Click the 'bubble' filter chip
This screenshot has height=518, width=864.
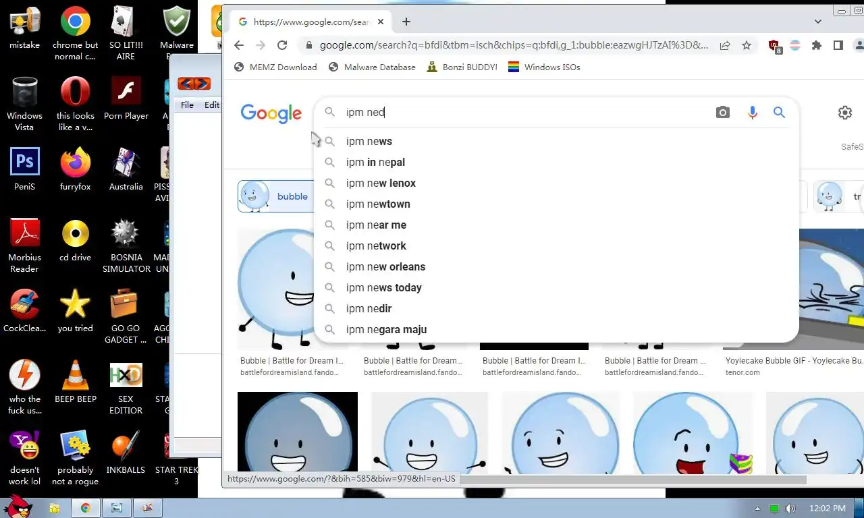click(x=276, y=196)
